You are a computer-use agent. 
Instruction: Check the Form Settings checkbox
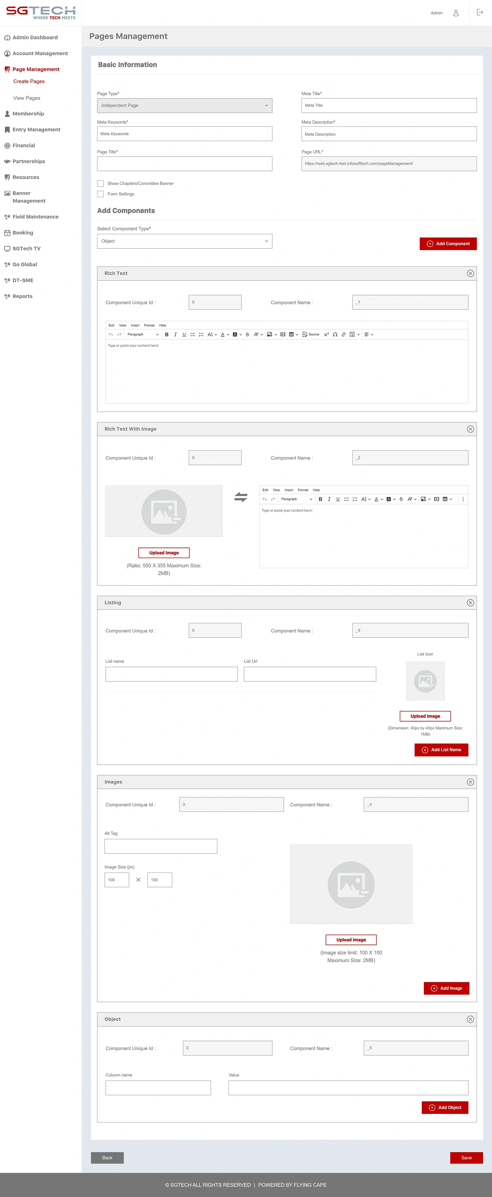click(100, 194)
